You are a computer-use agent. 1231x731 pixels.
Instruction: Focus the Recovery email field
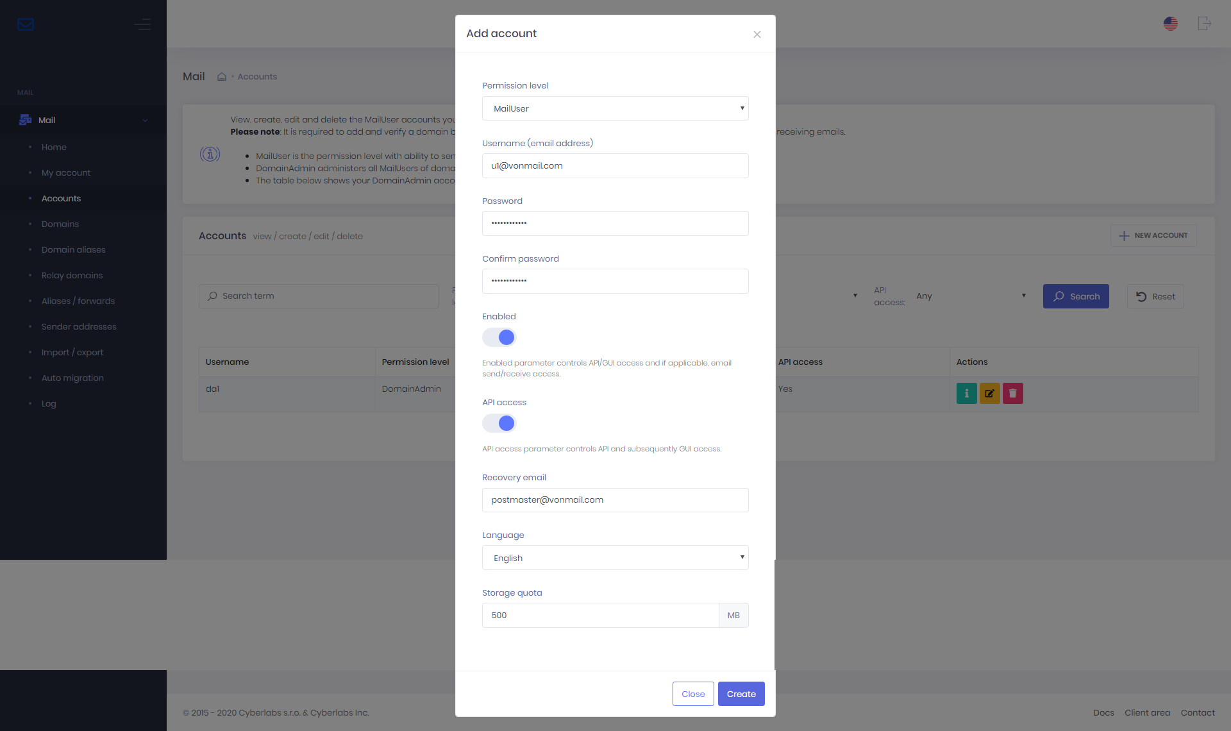click(615, 500)
